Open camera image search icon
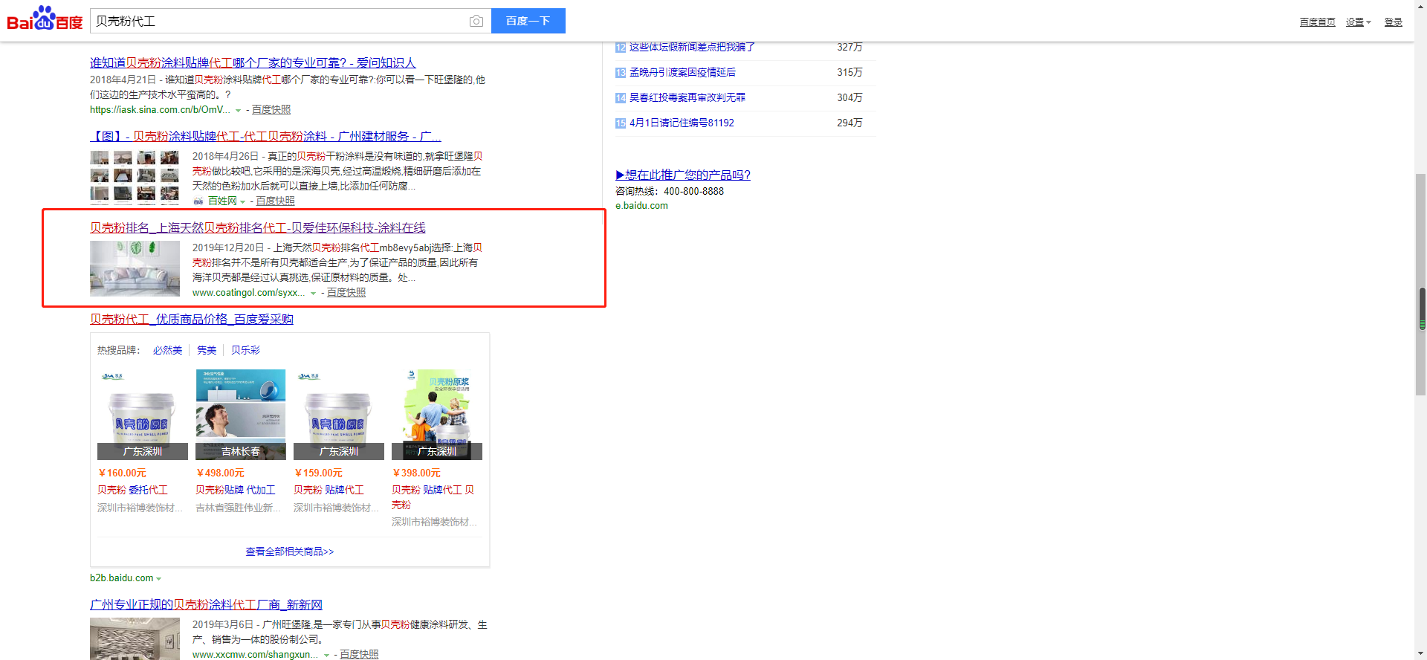Screen dimensions: 1427x660 point(476,21)
